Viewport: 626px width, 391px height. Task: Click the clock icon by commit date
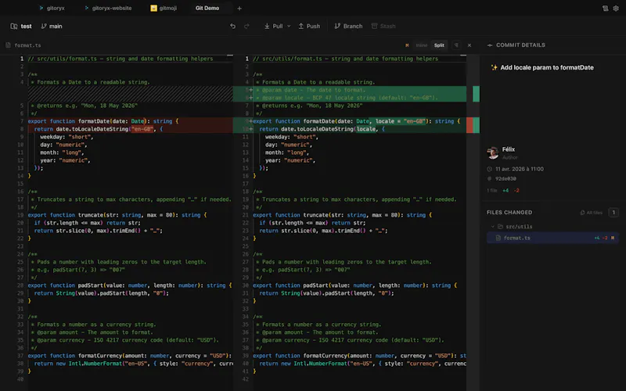point(490,169)
